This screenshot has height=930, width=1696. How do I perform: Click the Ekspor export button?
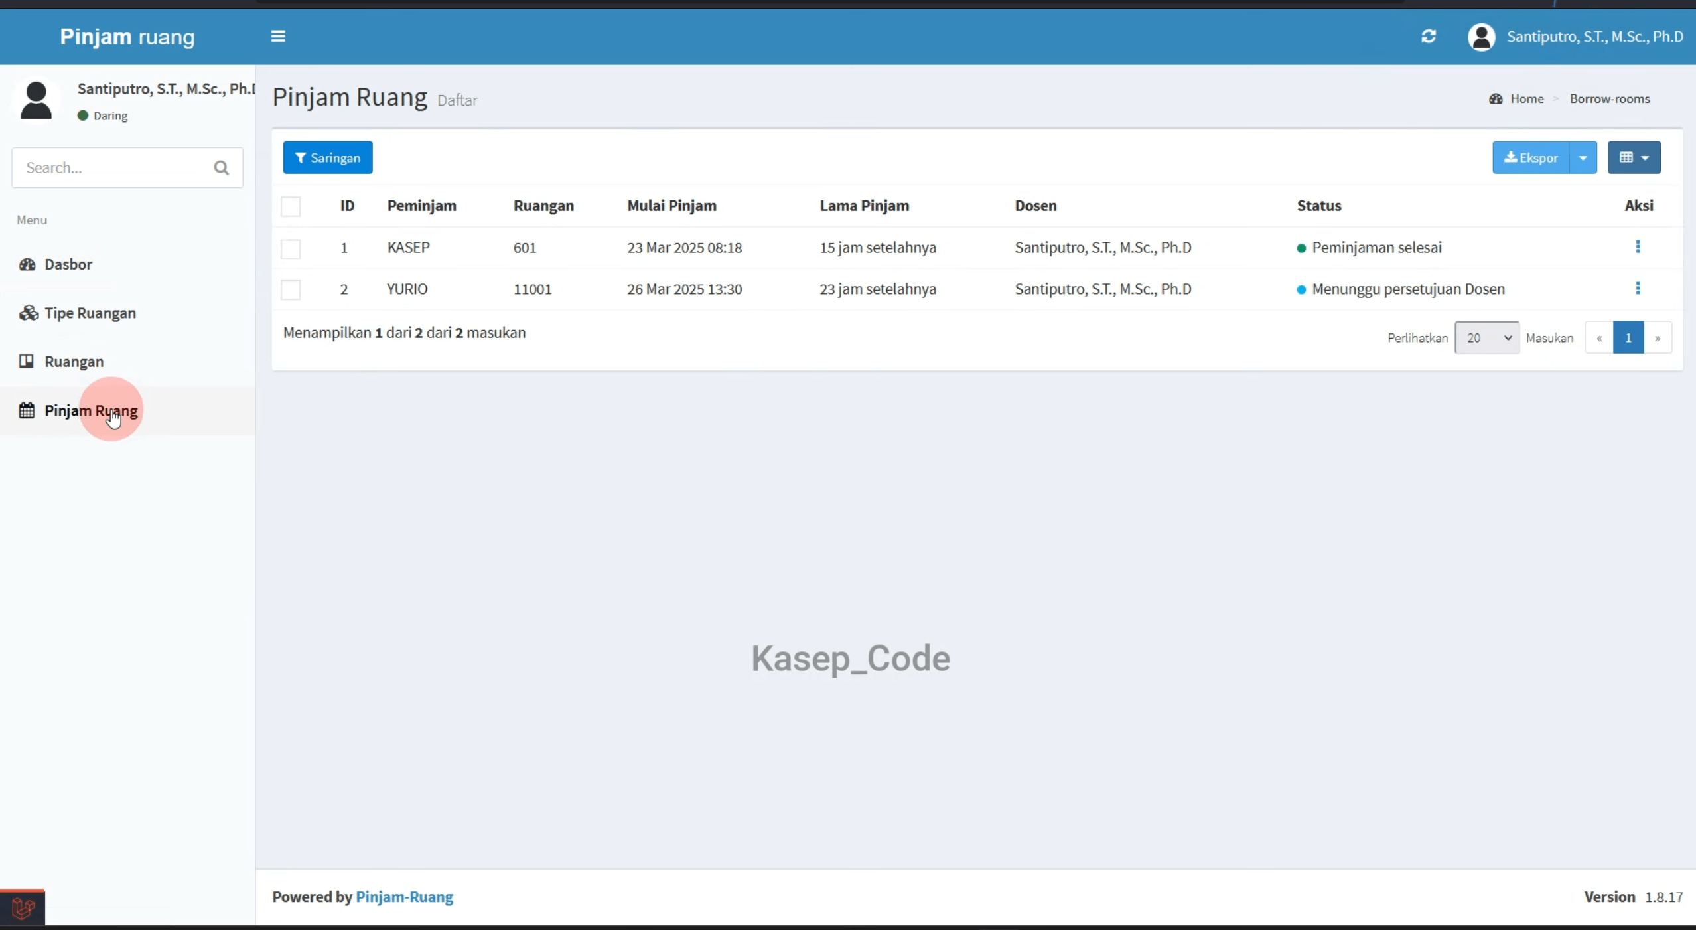[x=1531, y=157]
